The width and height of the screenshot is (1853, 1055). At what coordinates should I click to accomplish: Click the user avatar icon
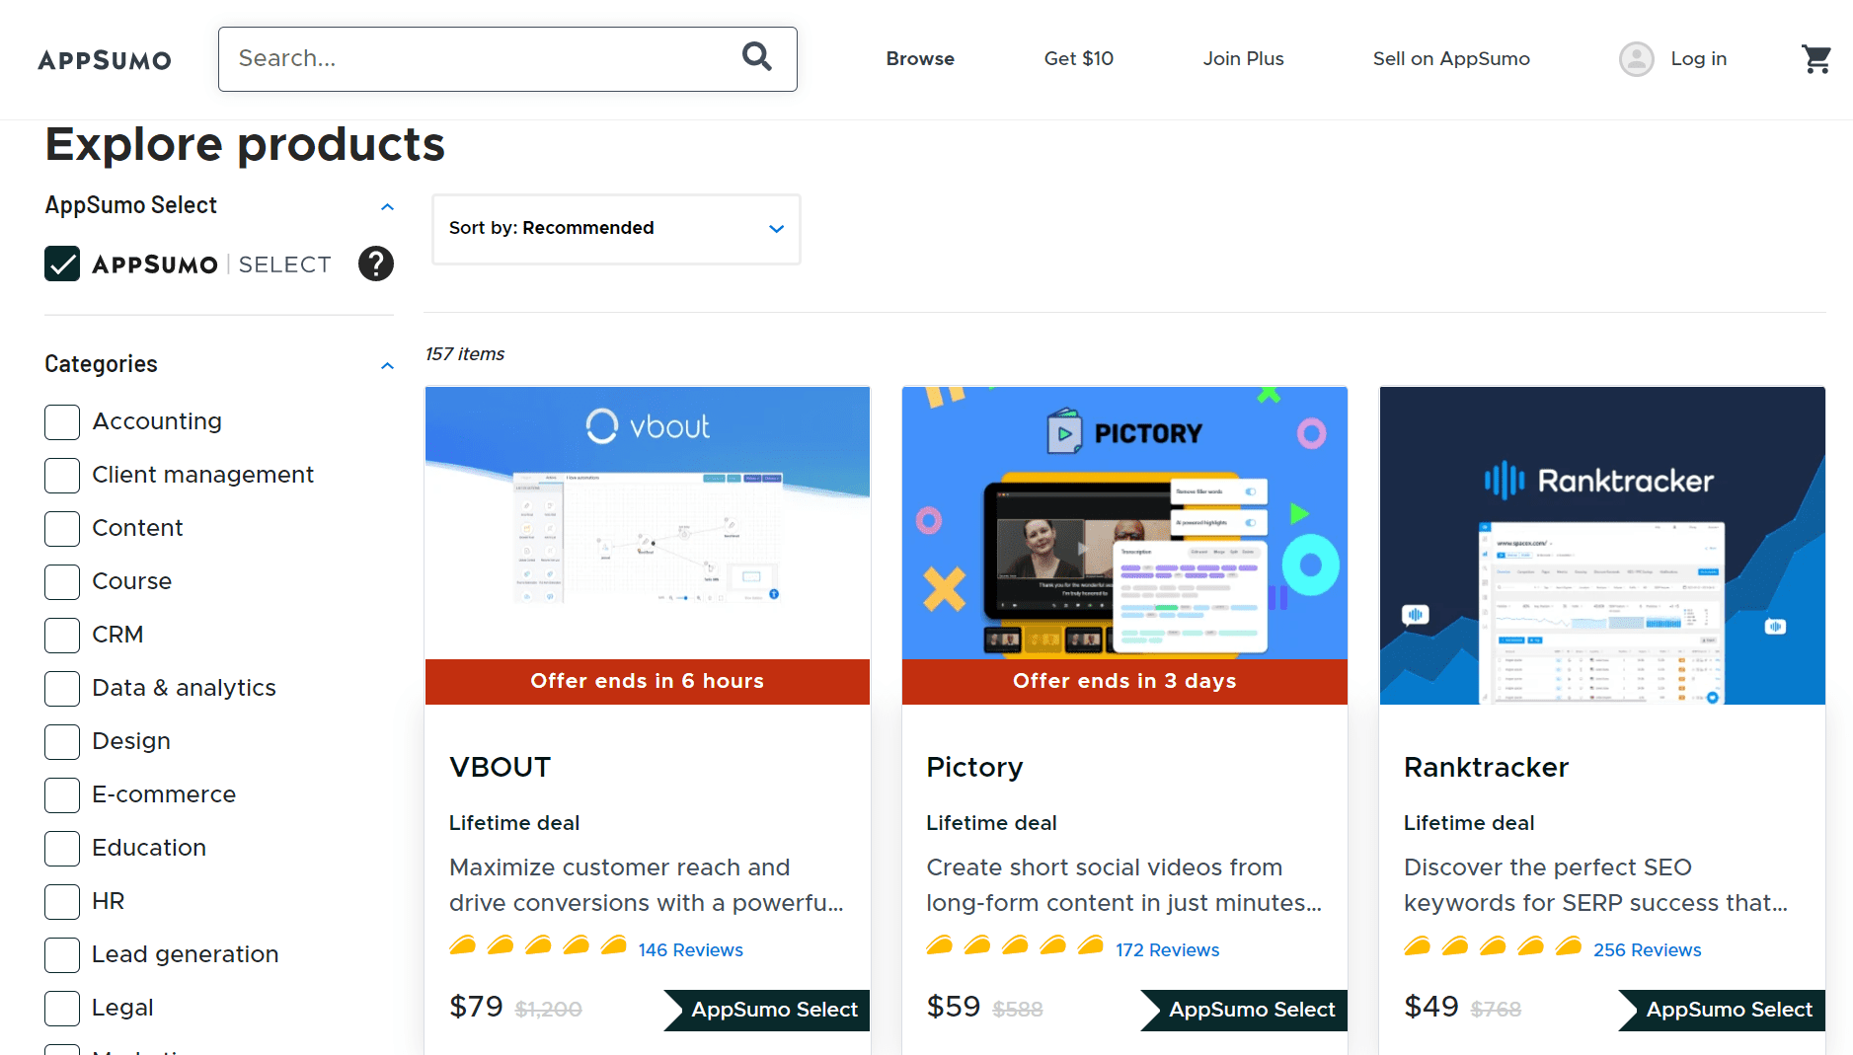[x=1636, y=59]
